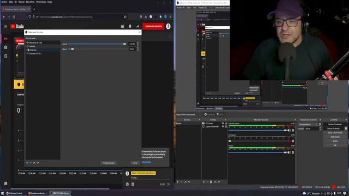The width and height of the screenshot is (349, 196).
Task: Open the scene transition type dropdown
Action: point(308,125)
